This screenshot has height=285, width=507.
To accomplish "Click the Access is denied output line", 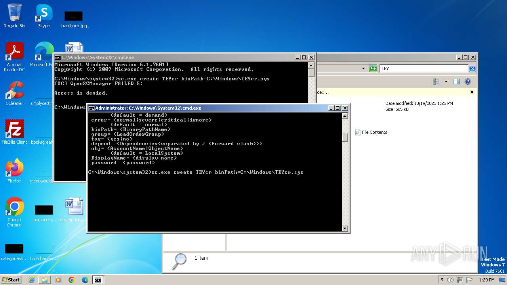I will tap(81, 93).
